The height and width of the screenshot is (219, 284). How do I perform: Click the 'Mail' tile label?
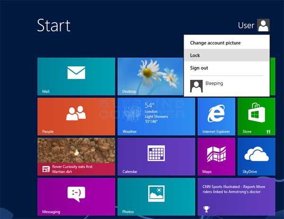click(x=45, y=91)
